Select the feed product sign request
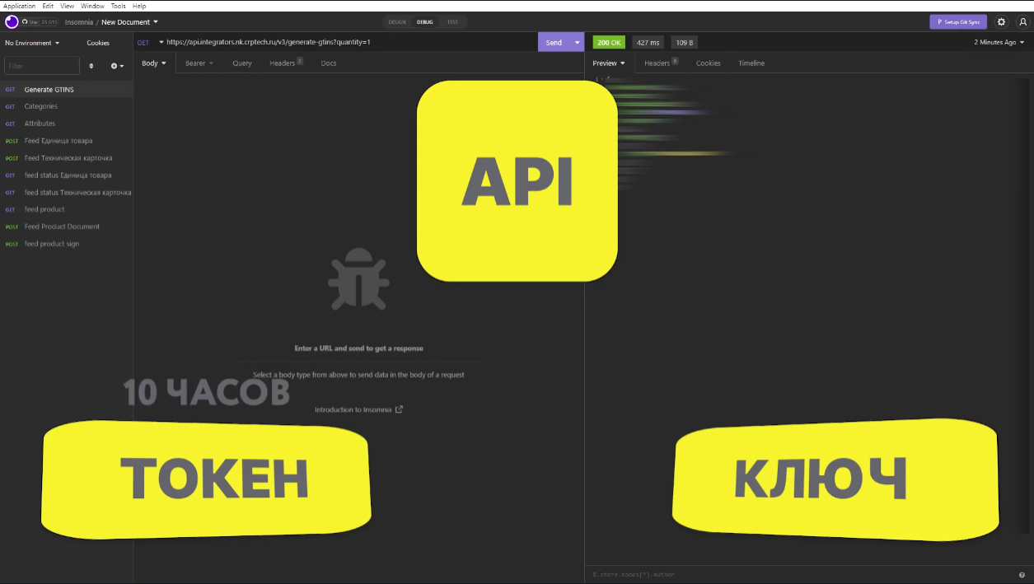This screenshot has width=1034, height=584. point(67,244)
